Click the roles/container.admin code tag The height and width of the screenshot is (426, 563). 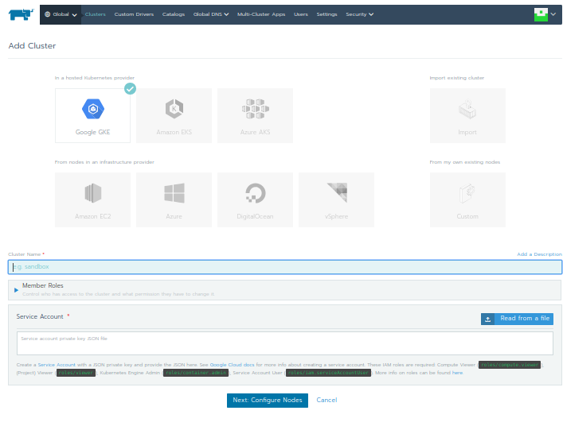point(196,373)
